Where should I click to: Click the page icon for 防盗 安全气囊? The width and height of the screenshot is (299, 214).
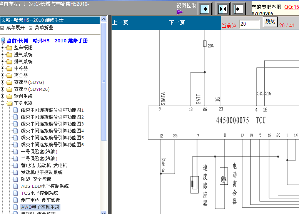16,179
